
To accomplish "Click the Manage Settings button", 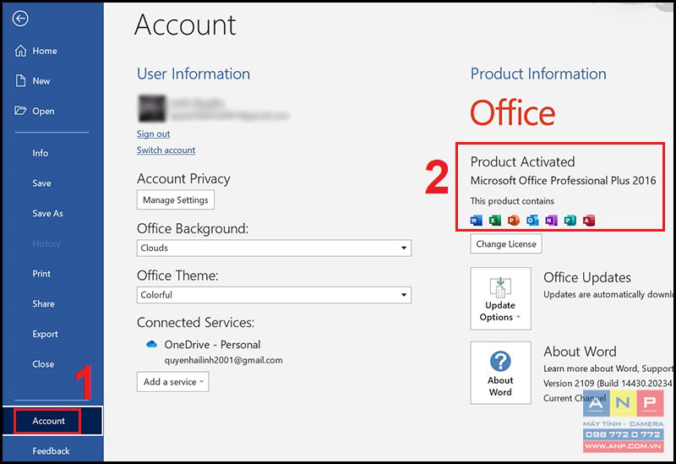I will 176,200.
